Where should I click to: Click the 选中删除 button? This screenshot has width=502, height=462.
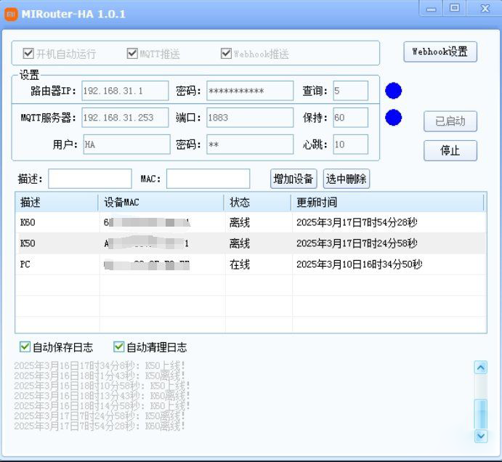(x=347, y=179)
